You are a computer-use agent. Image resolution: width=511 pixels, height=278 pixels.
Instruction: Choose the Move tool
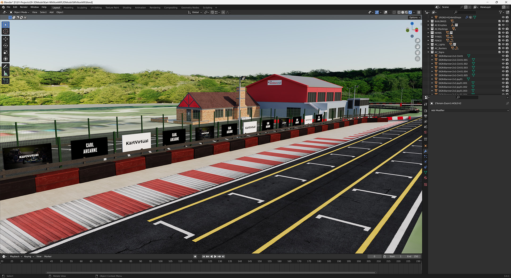tap(6, 39)
